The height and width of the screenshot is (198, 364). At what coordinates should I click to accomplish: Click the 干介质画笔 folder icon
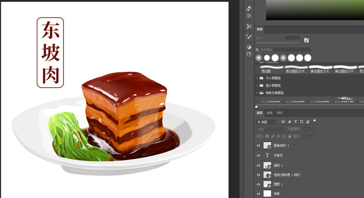(x=261, y=78)
